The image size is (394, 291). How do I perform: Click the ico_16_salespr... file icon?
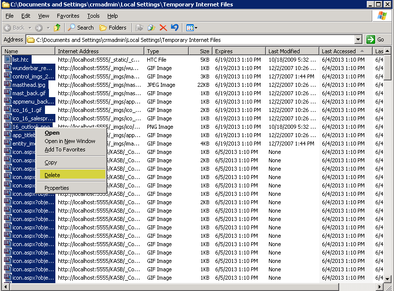point(8,118)
